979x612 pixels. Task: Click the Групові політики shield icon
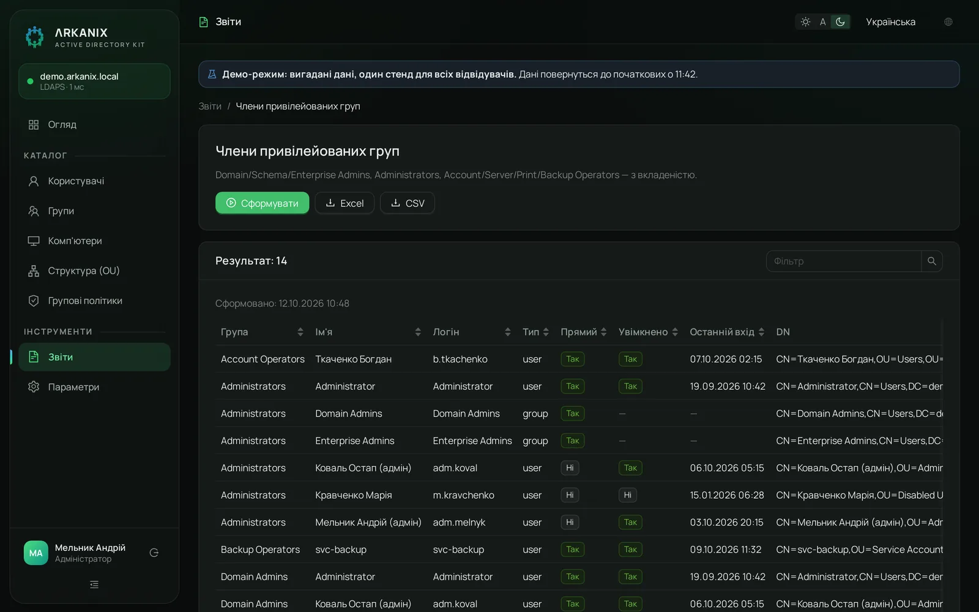click(34, 301)
